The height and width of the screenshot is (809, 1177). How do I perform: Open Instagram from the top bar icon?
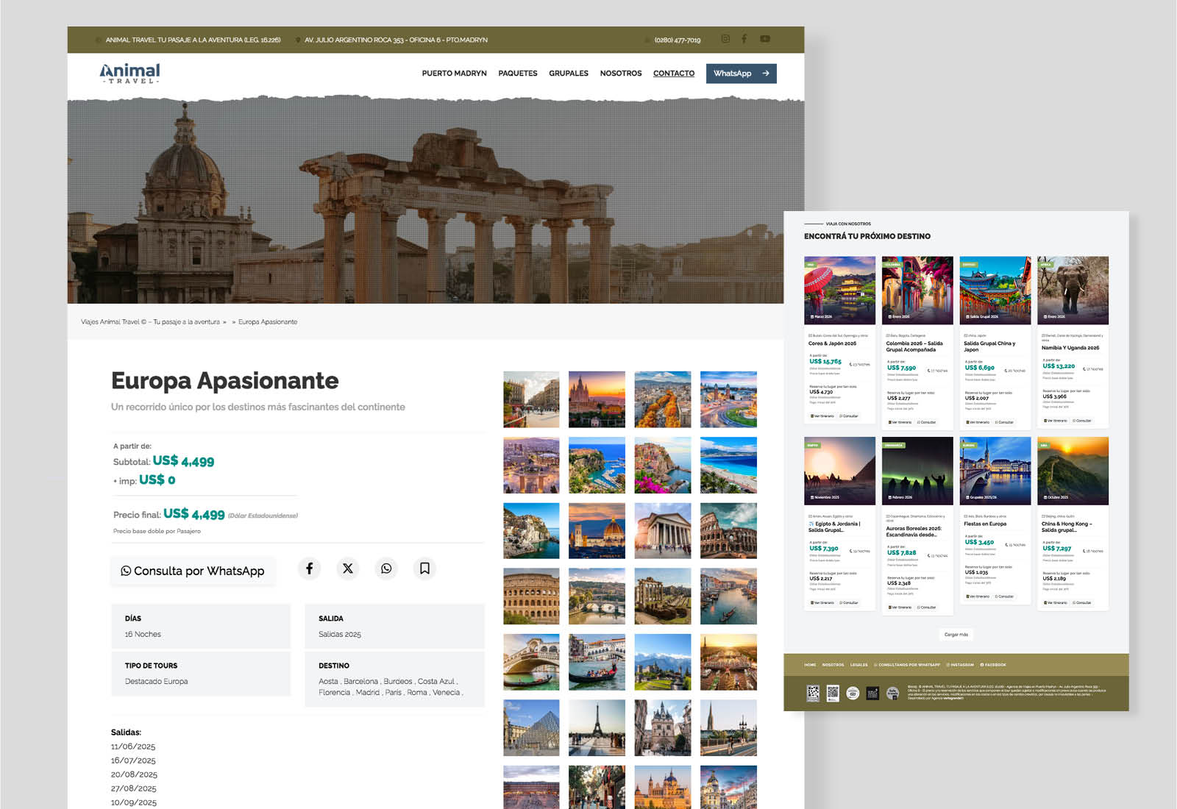point(725,39)
